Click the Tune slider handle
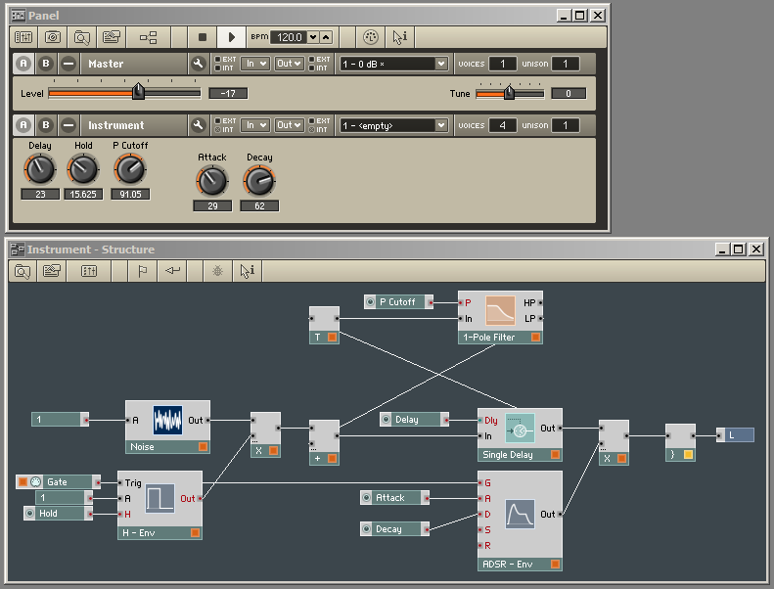 click(x=509, y=92)
